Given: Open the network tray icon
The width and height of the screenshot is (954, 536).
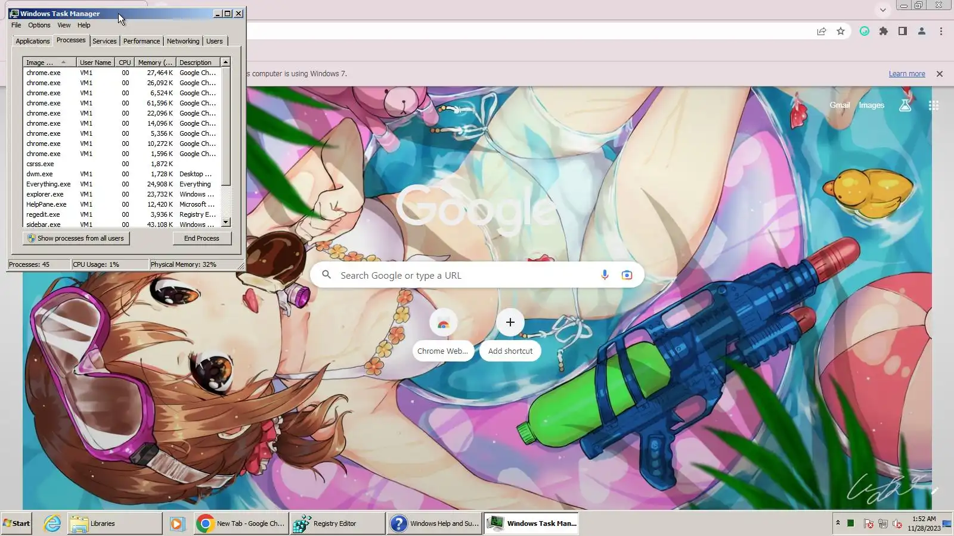Looking at the screenshot, I should coord(883,524).
